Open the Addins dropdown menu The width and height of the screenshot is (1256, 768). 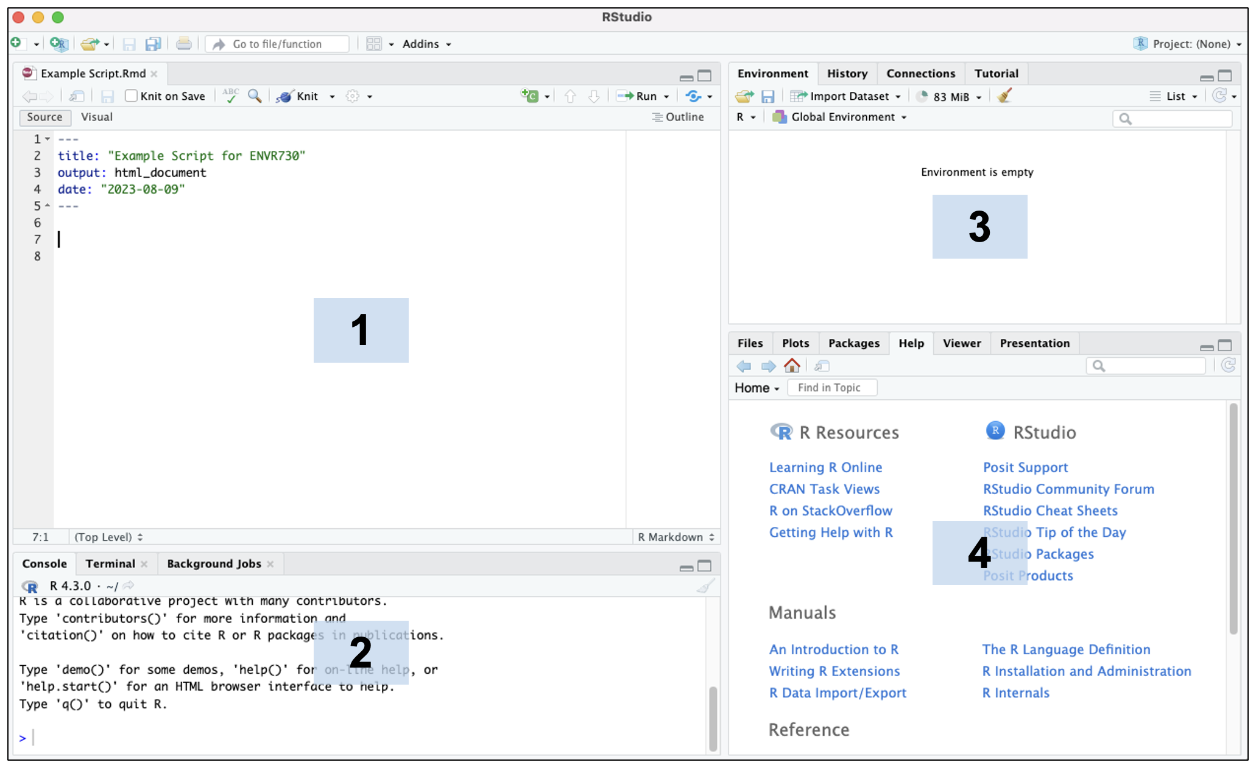[x=426, y=44]
